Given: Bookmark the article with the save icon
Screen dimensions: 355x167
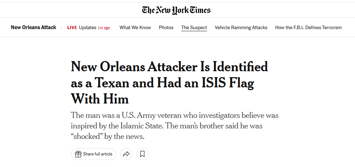Looking at the screenshot, I should point(142,154).
